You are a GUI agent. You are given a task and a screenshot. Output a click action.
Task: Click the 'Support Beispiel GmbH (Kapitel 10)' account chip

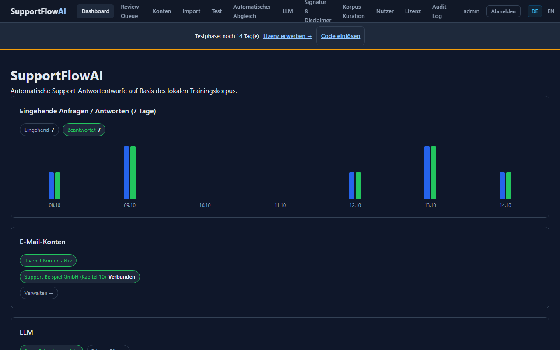[80, 276]
